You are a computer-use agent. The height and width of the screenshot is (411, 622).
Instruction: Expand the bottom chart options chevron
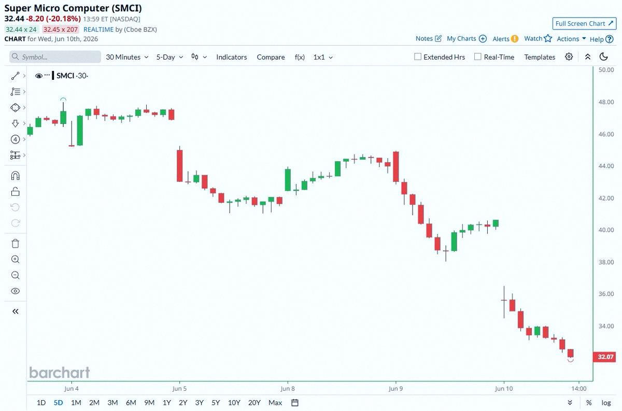[570, 403]
